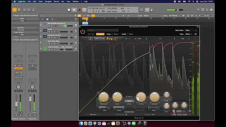Open the Side Chain None dropdown
The image size is (226, 127).
(191, 30)
